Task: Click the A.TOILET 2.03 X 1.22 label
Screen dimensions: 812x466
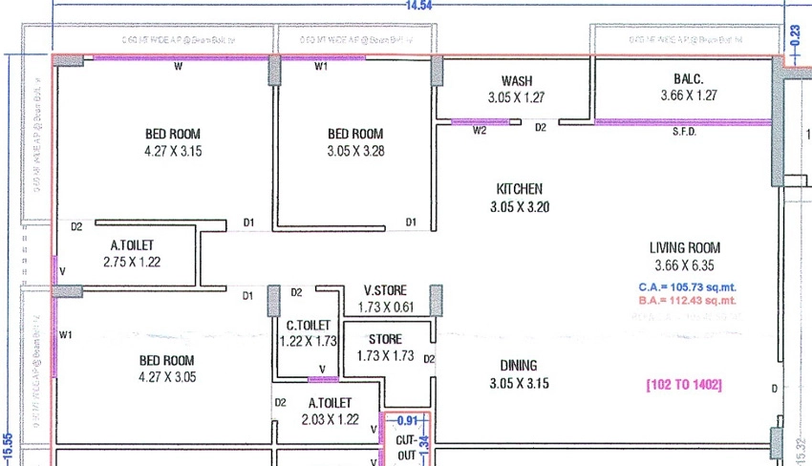Action: click(x=331, y=412)
